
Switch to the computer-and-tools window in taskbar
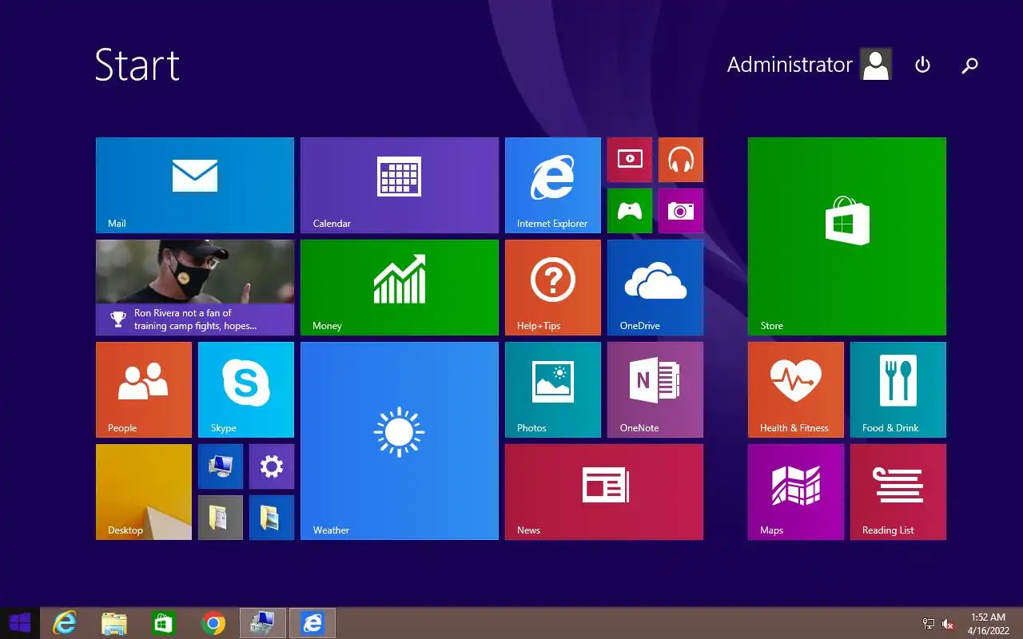pyautogui.click(x=263, y=623)
